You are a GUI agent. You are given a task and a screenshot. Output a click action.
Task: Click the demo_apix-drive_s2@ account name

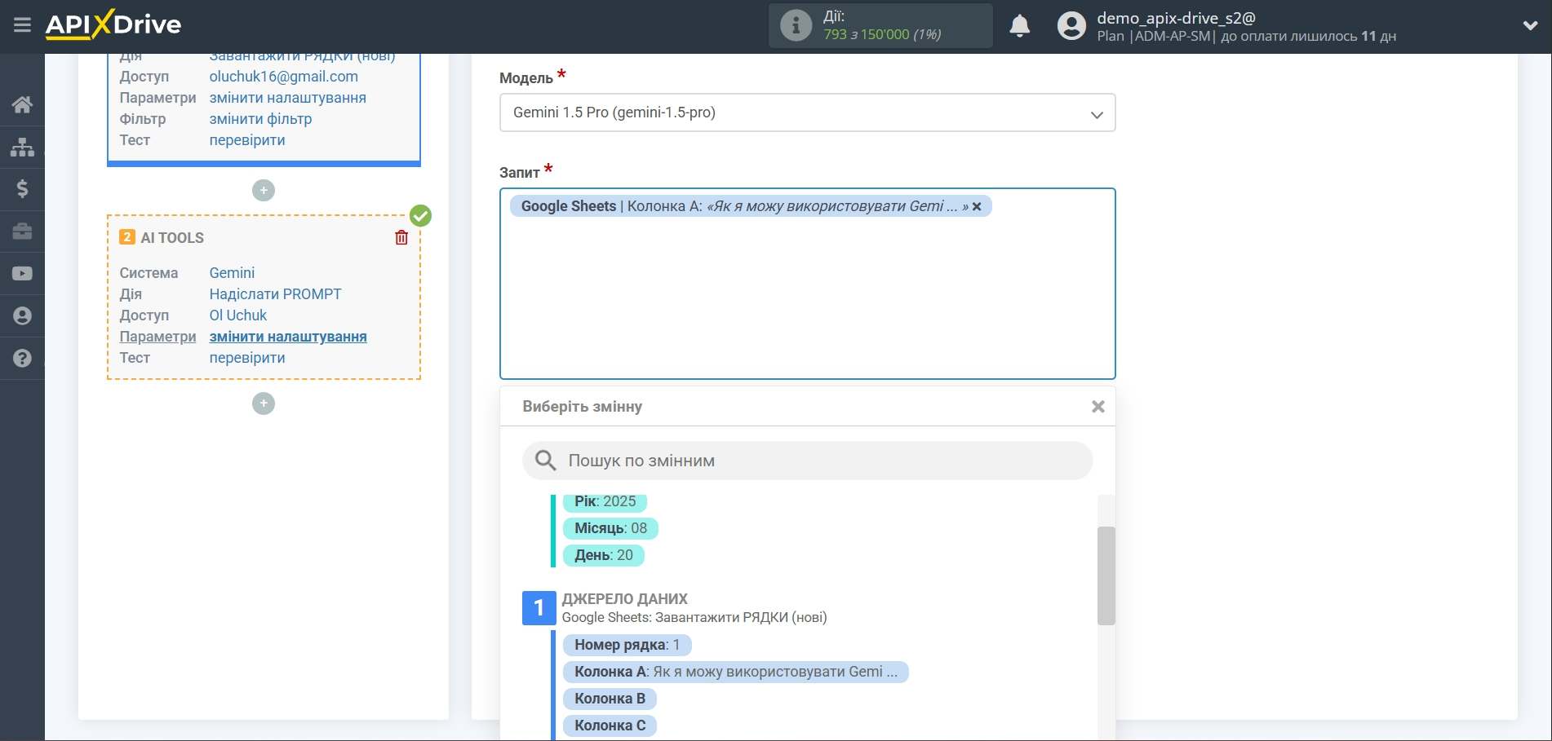[x=1176, y=18]
